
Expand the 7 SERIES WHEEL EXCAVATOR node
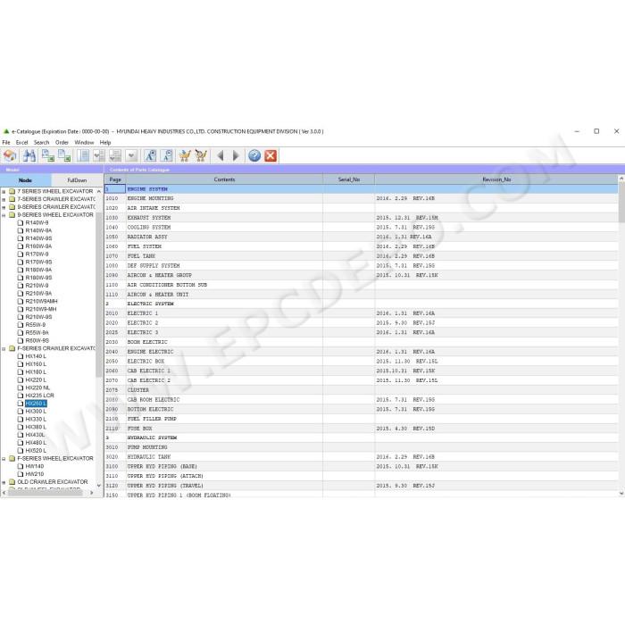click(4, 191)
